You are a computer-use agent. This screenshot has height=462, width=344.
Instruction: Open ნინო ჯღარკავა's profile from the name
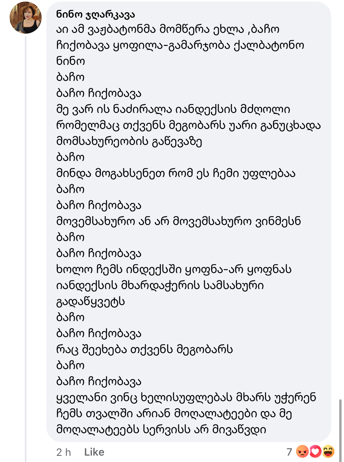(95, 14)
